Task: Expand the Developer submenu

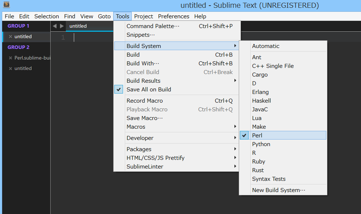Action: click(x=177, y=138)
